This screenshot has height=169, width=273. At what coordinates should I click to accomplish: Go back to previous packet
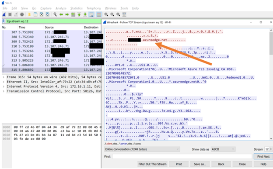pyautogui.click(x=61, y=14)
